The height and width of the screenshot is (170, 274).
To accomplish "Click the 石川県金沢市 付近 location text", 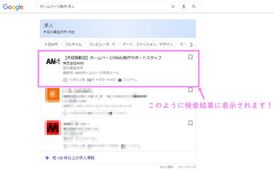I will (60, 32).
